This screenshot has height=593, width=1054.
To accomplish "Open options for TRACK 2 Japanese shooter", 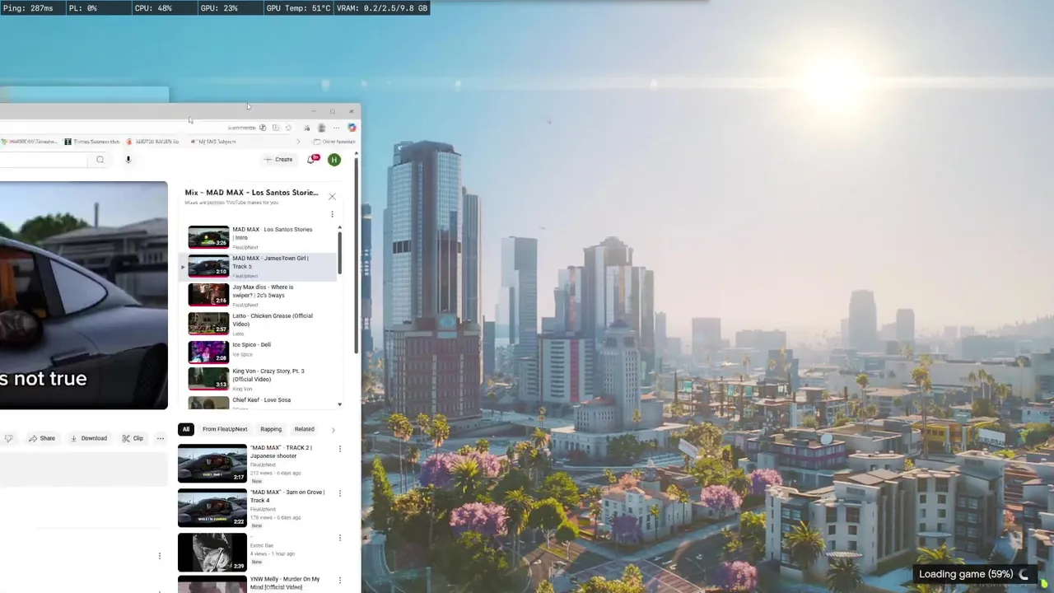I will coord(339,449).
